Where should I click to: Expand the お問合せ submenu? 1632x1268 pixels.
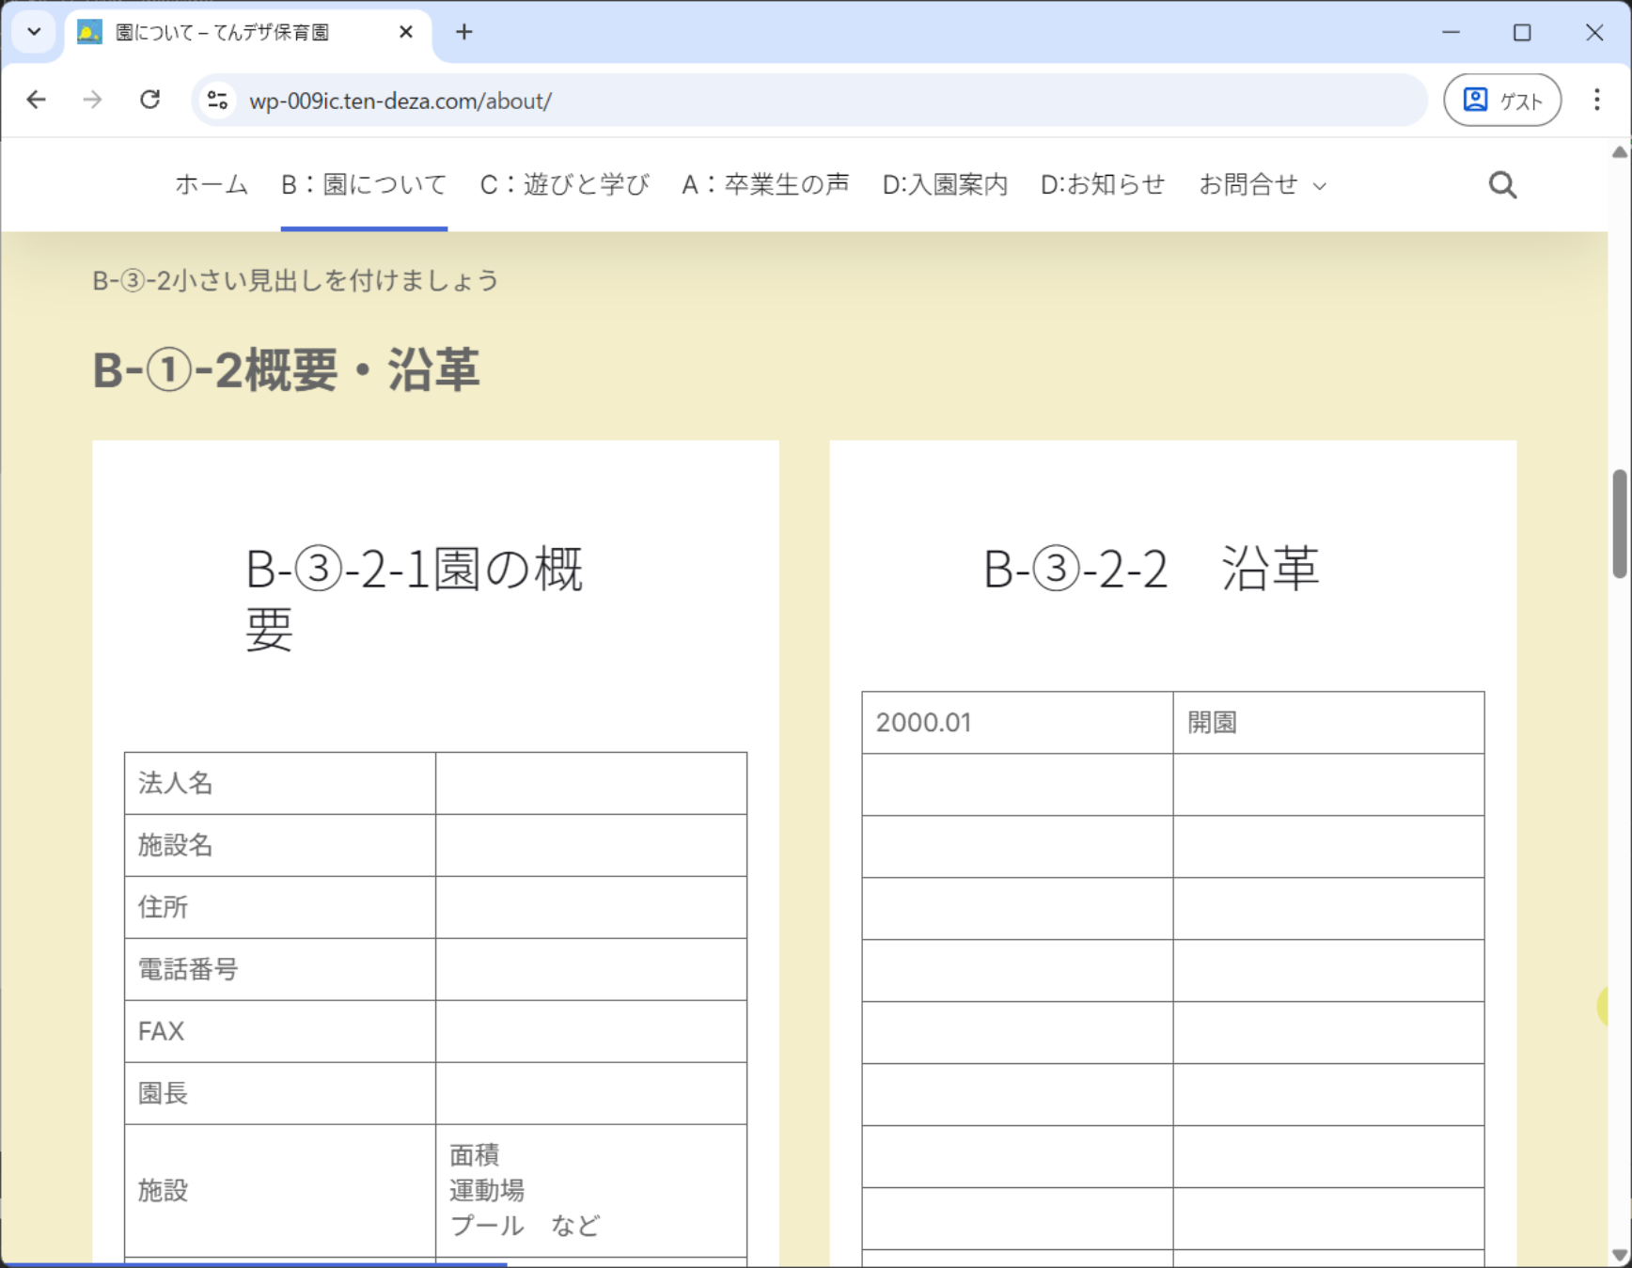tap(1320, 186)
